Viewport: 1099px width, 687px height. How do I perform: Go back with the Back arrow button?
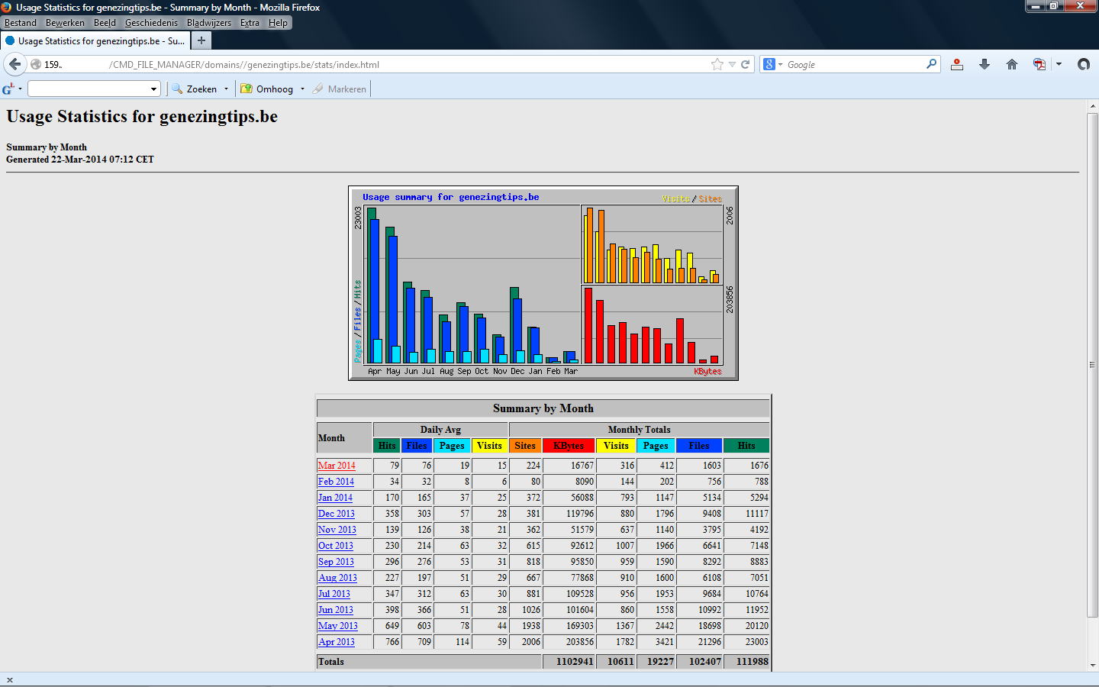(x=15, y=64)
